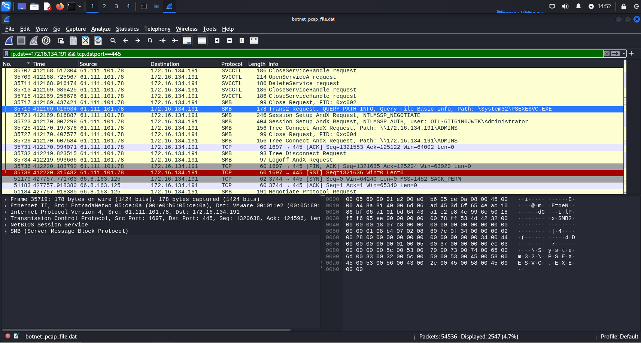Screen dimensions: 641x343
Task: Click the resize all columns icon
Action: (x=254, y=40)
